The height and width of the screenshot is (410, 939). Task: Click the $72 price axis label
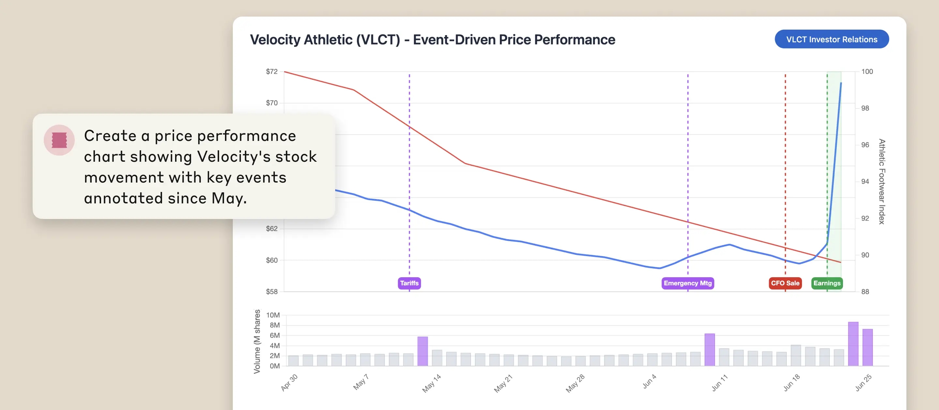click(272, 72)
